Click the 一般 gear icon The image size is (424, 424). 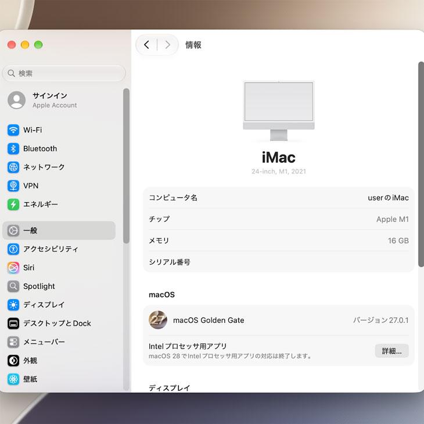[13, 231]
